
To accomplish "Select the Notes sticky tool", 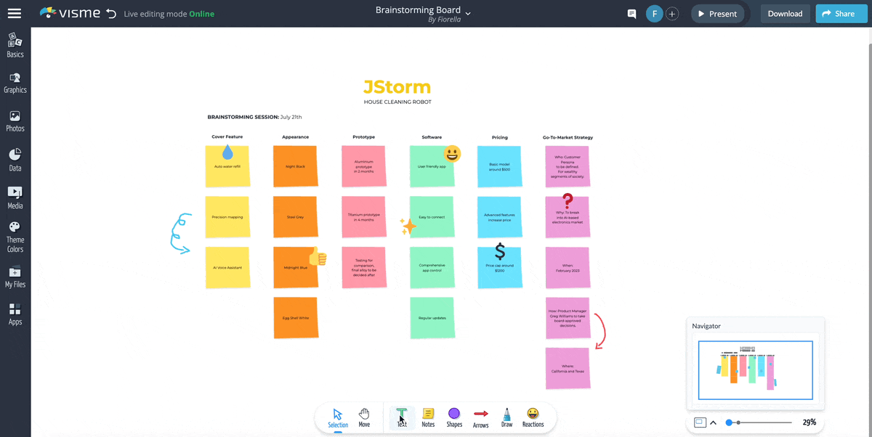I will point(428,417).
